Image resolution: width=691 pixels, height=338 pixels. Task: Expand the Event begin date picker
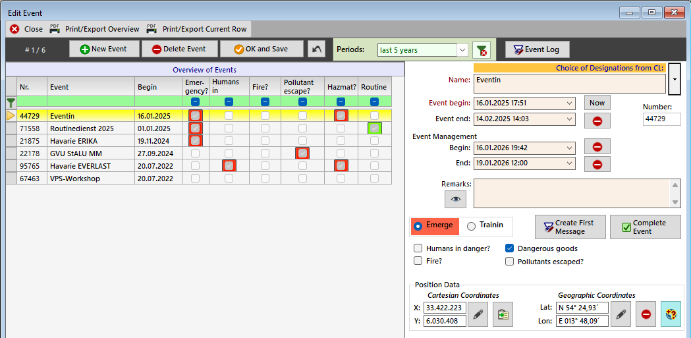tap(569, 103)
